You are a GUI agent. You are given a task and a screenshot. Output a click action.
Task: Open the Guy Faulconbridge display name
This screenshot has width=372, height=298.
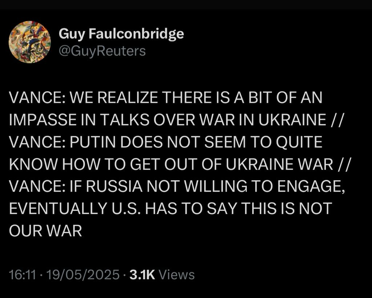(x=121, y=34)
